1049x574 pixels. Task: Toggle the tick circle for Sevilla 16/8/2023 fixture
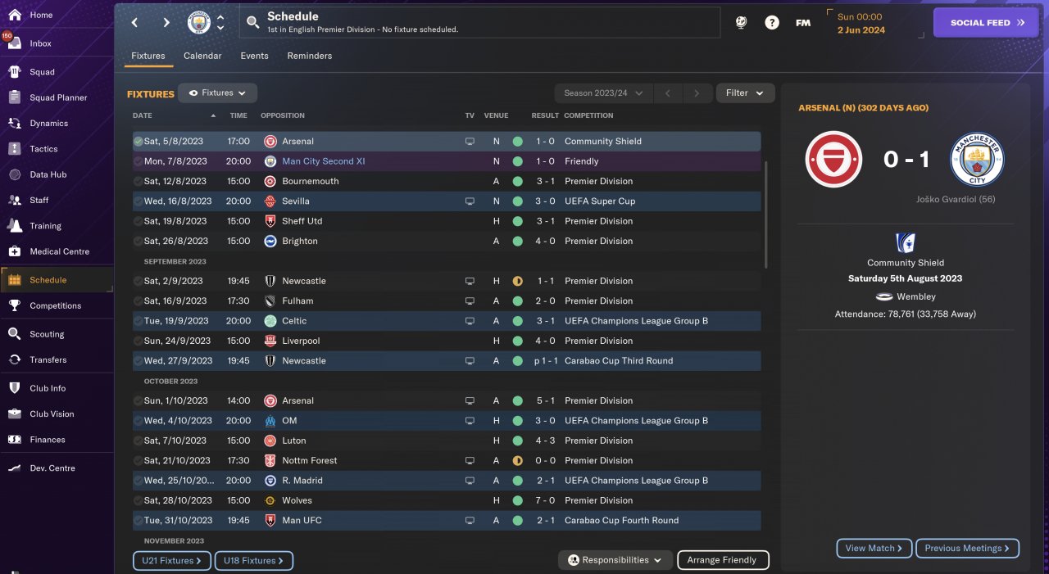pyautogui.click(x=138, y=201)
